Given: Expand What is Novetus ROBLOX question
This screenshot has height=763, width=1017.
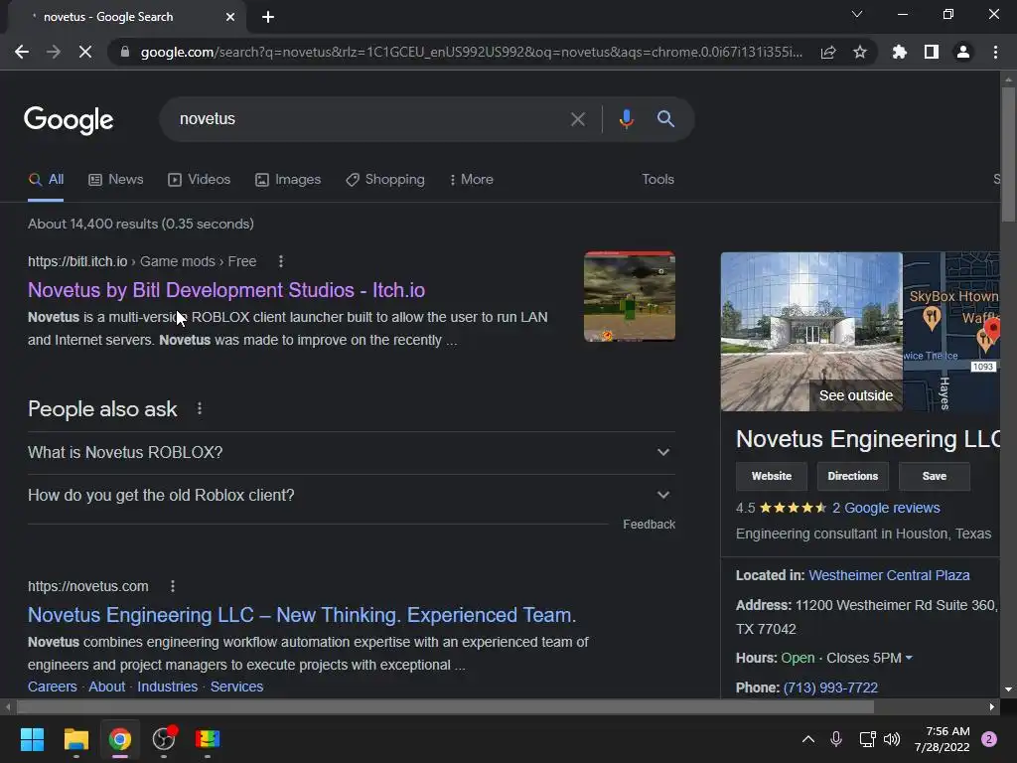Looking at the screenshot, I should point(351,452).
